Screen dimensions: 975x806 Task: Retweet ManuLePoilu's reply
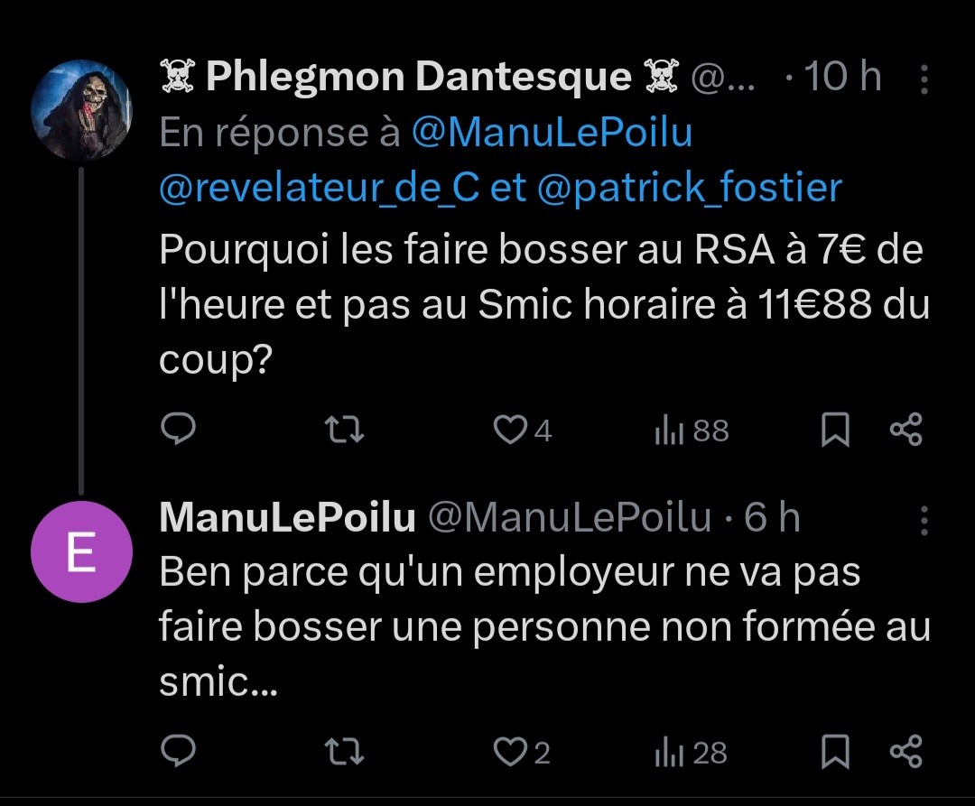coord(345,751)
